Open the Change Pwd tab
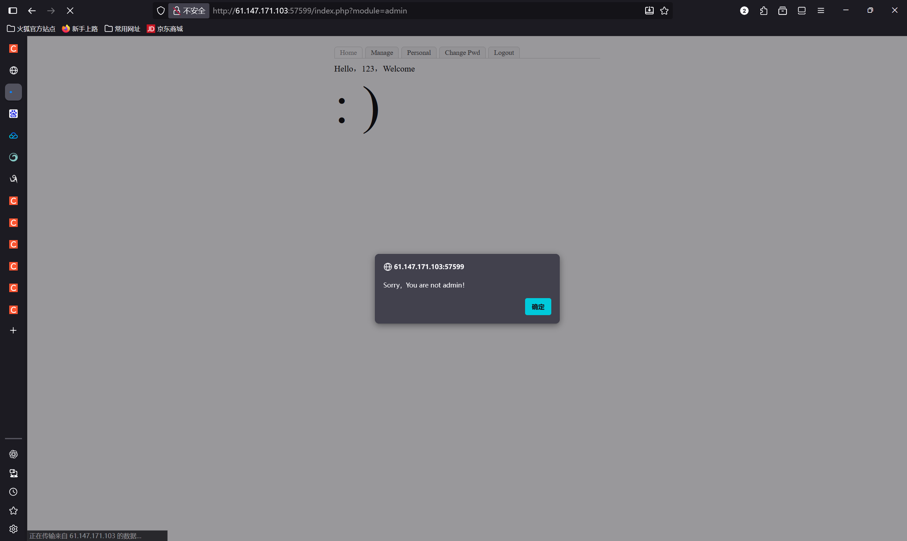This screenshot has width=907, height=541. pos(462,52)
